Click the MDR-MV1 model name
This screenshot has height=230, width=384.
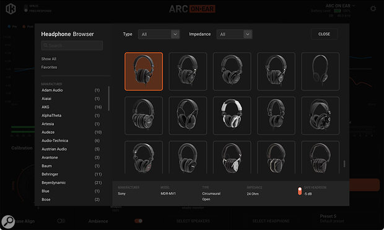pos(168,193)
